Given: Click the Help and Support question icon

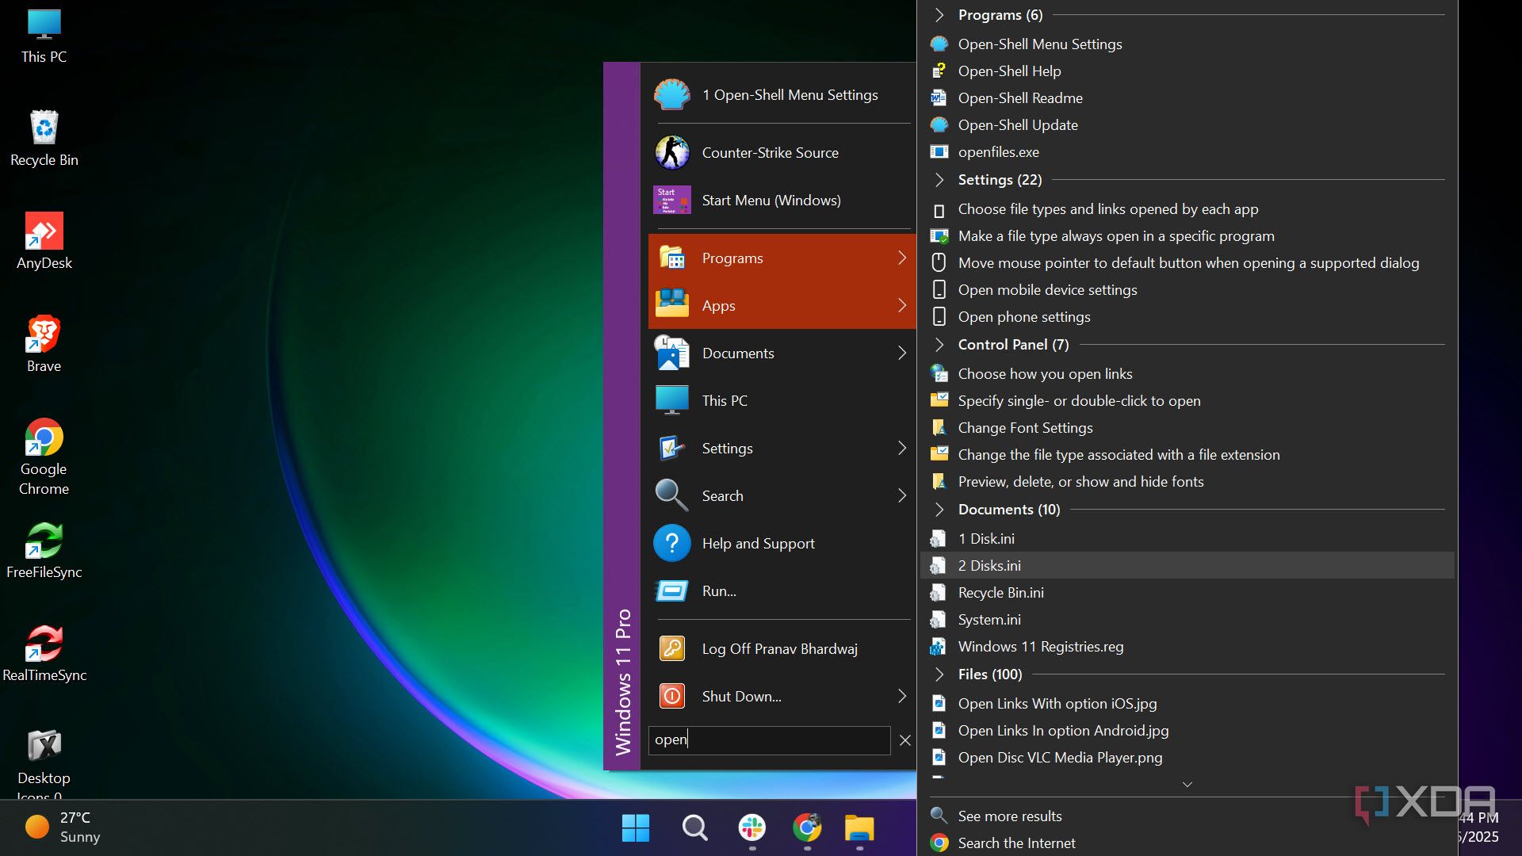Looking at the screenshot, I should (x=671, y=544).
